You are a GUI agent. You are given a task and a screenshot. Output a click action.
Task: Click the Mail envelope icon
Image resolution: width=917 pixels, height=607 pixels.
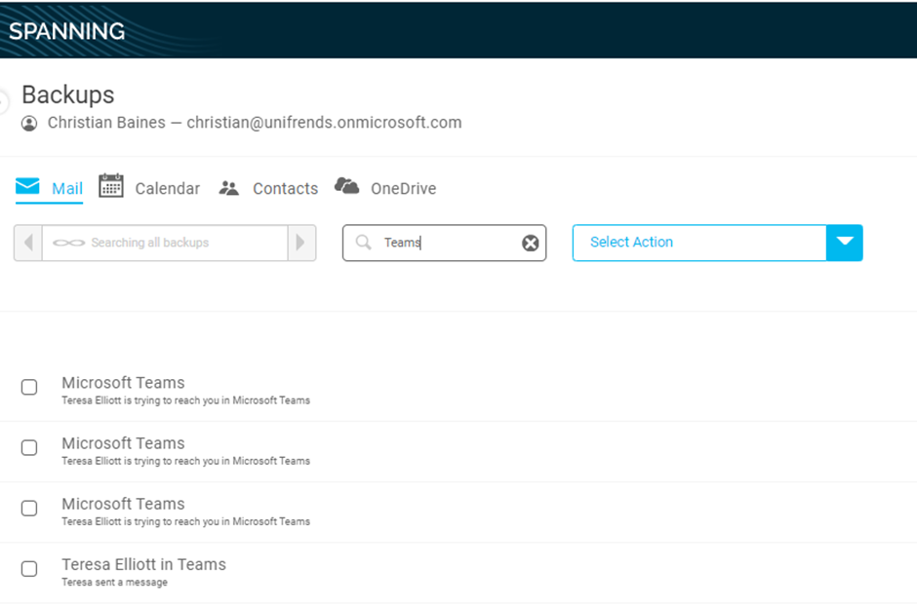coord(27,186)
